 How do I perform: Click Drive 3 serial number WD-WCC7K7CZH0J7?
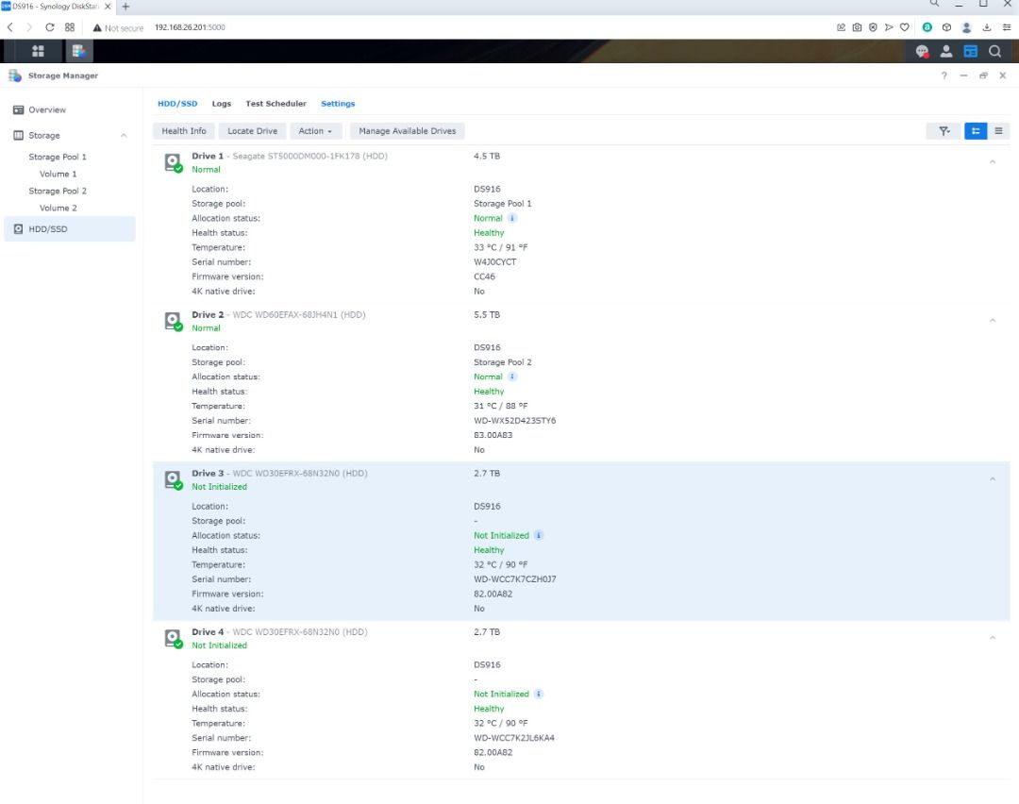[515, 579]
